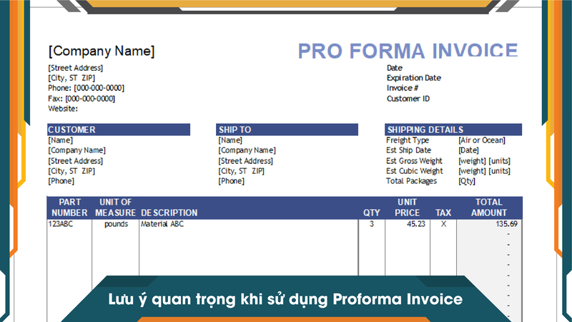Click the Website field label
The image size is (572, 322).
(x=63, y=109)
